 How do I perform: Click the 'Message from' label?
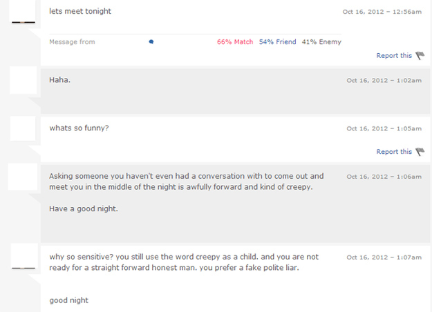pyautogui.click(x=72, y=42)
